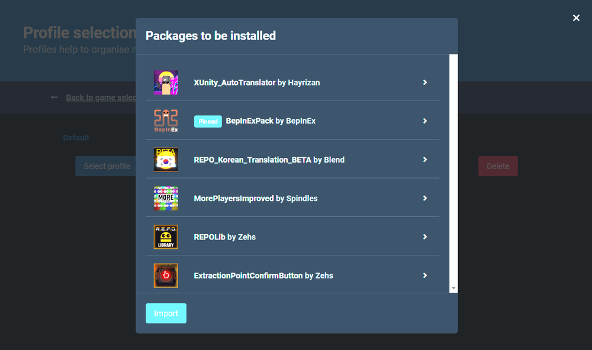Click the ExtractionPointConfirmButton package icon
The image size is (592, 350).
coord(166,276)
